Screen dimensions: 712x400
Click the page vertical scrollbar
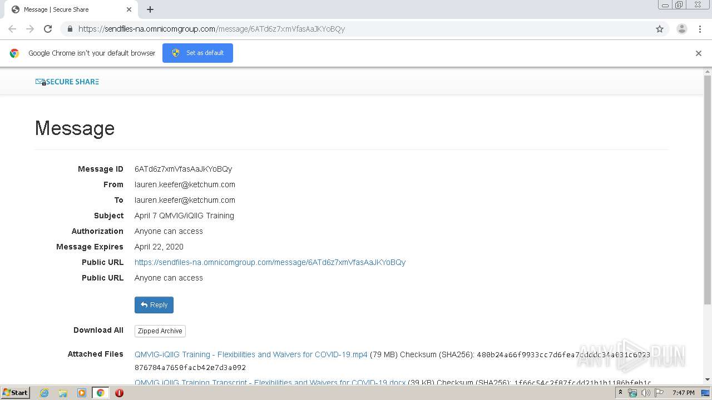(x=708, y=189)
